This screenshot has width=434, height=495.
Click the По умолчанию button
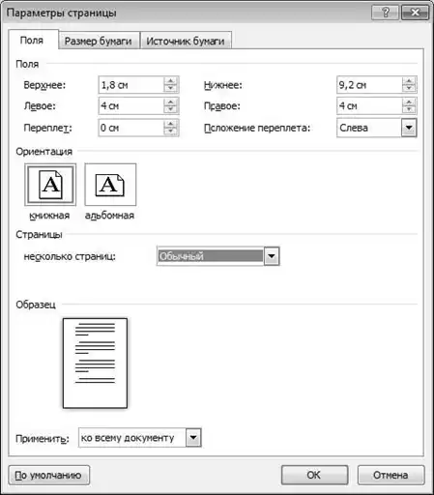tap(49, 475)
